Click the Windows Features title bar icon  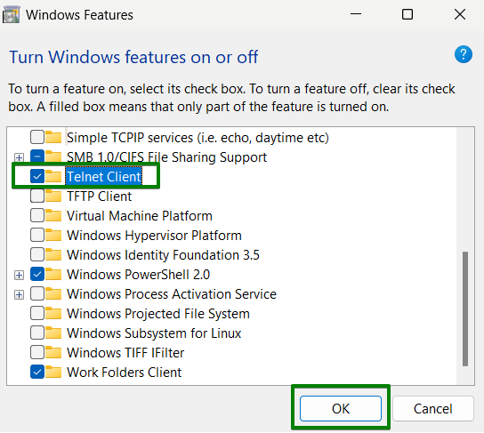[x=11, y=14]
